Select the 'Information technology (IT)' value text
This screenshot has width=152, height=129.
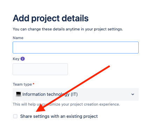click(50, 94)
